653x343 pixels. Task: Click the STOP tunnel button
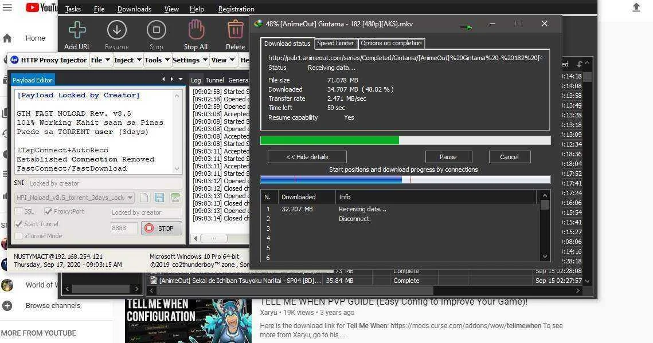coord(161,228)
